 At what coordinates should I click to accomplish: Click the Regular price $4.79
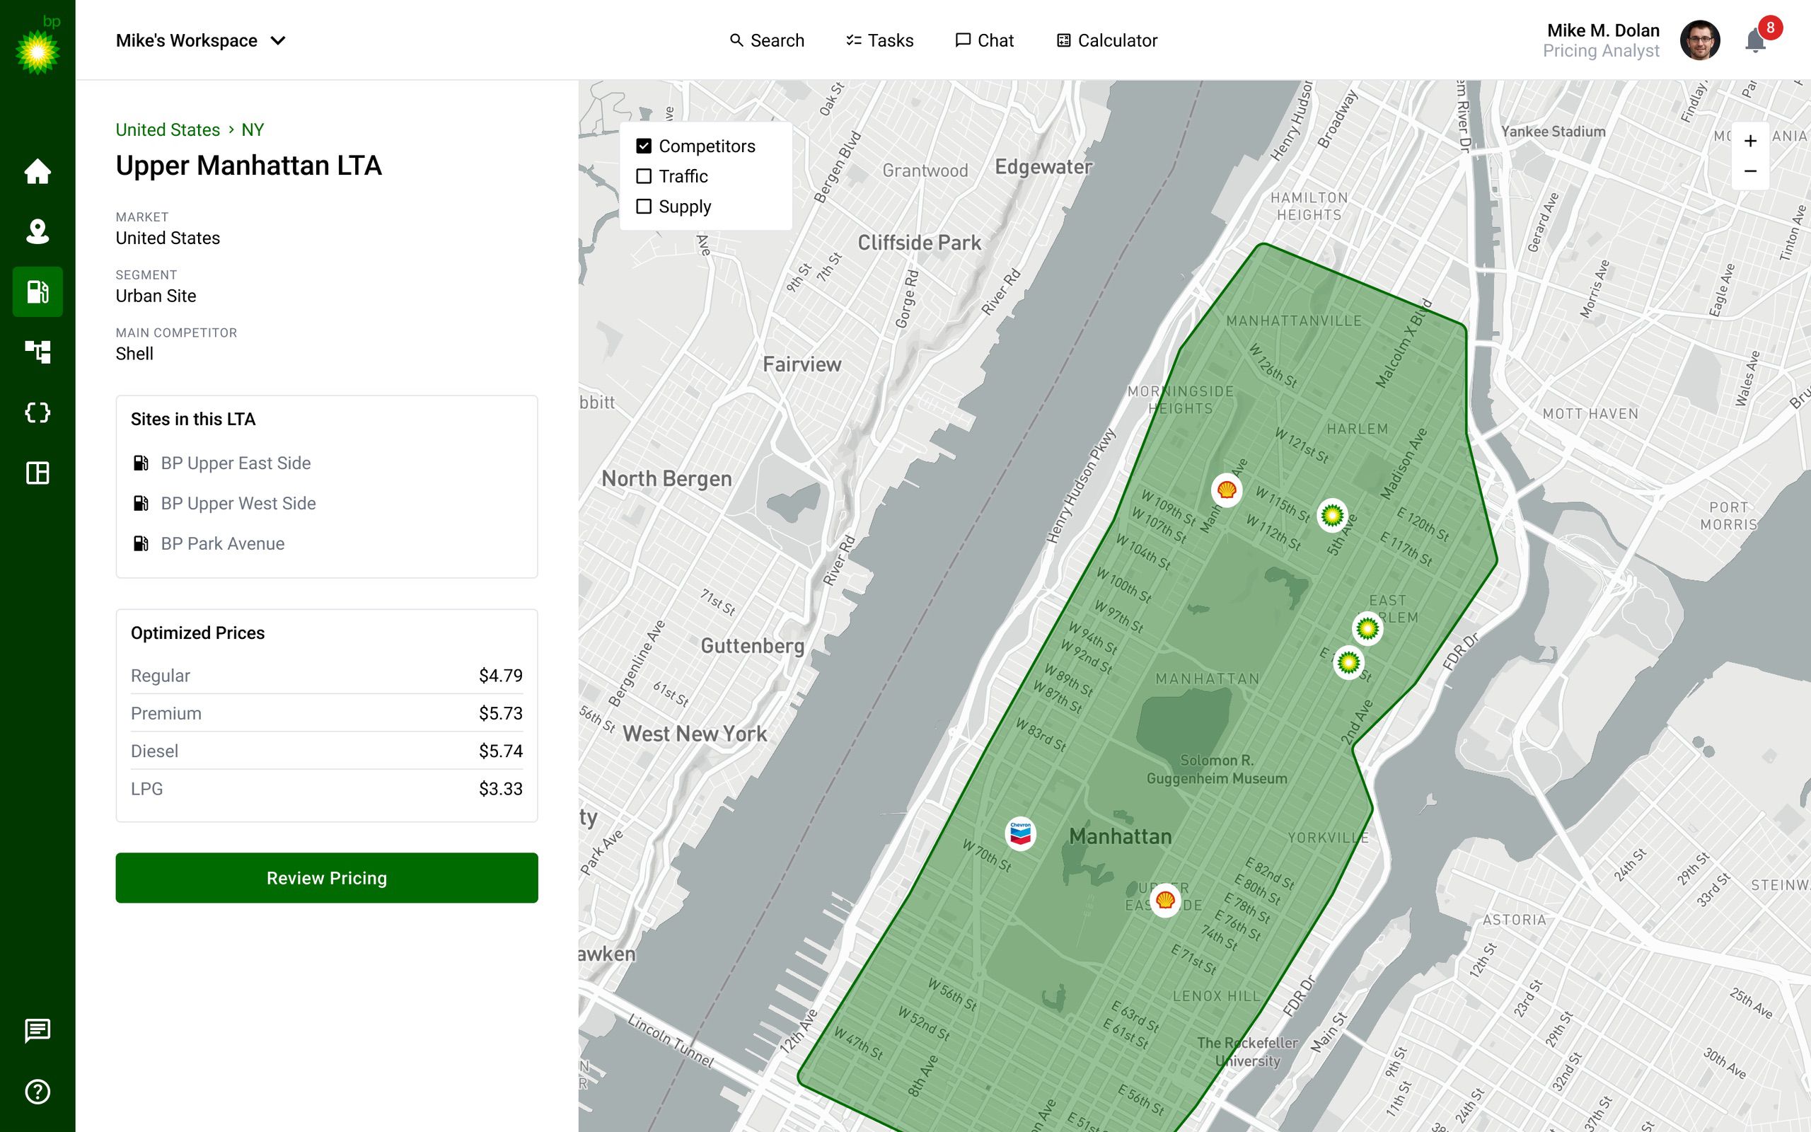[x=501, y=675]
